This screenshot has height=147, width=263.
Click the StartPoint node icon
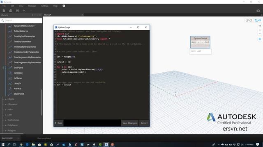click(10, 94)
